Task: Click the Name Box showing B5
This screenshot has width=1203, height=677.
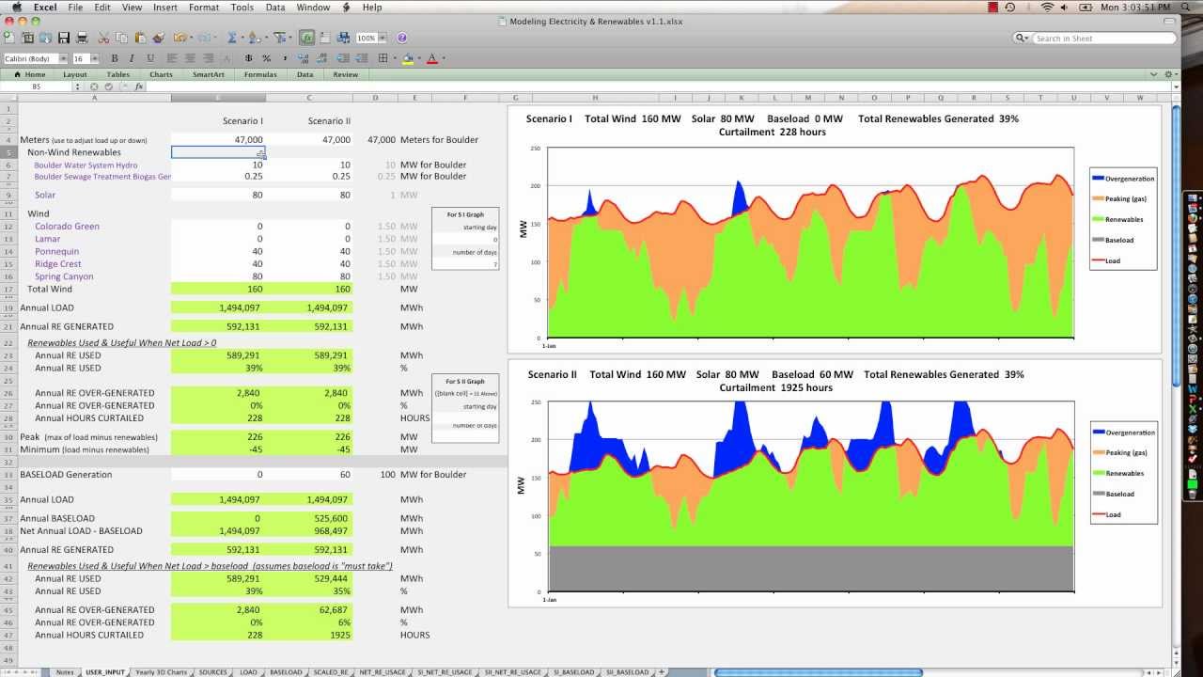Action: [37, 87]
